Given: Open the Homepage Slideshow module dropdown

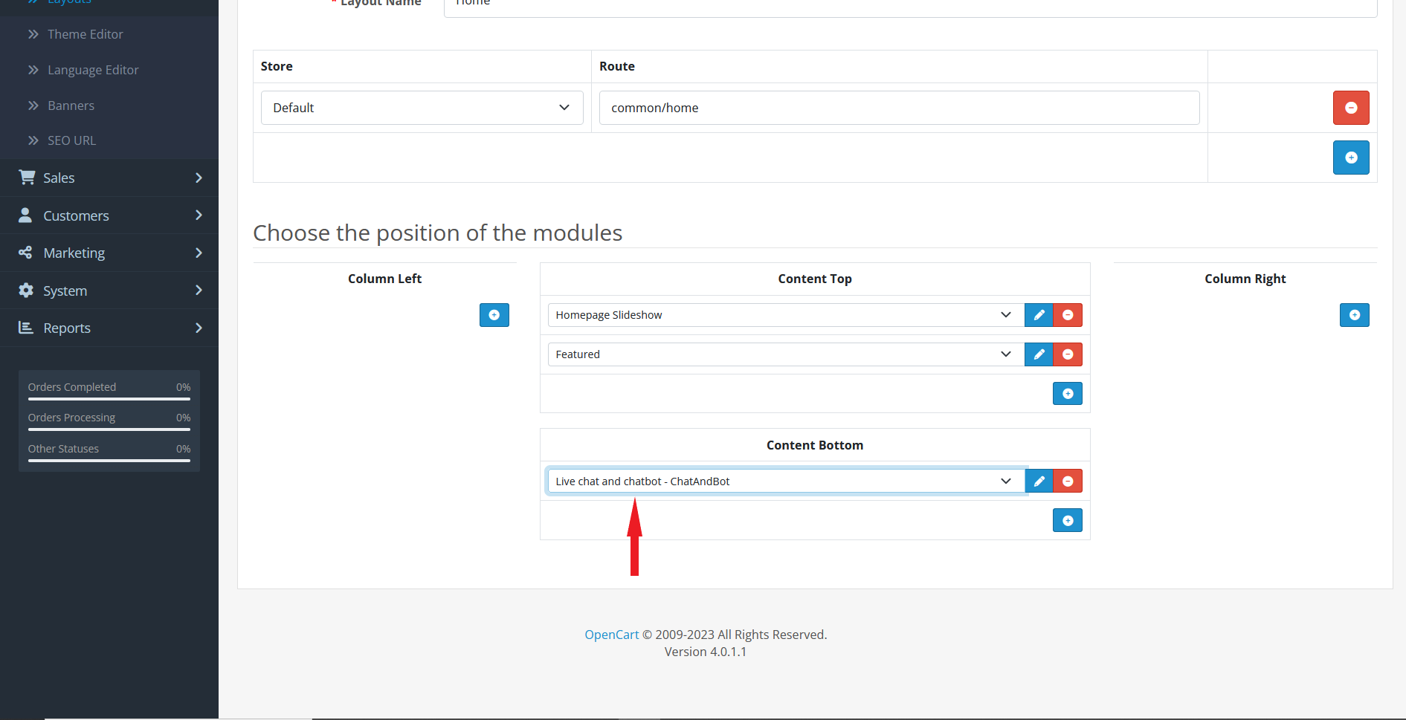Looking at the screenshot, I should tap(784, 315).
